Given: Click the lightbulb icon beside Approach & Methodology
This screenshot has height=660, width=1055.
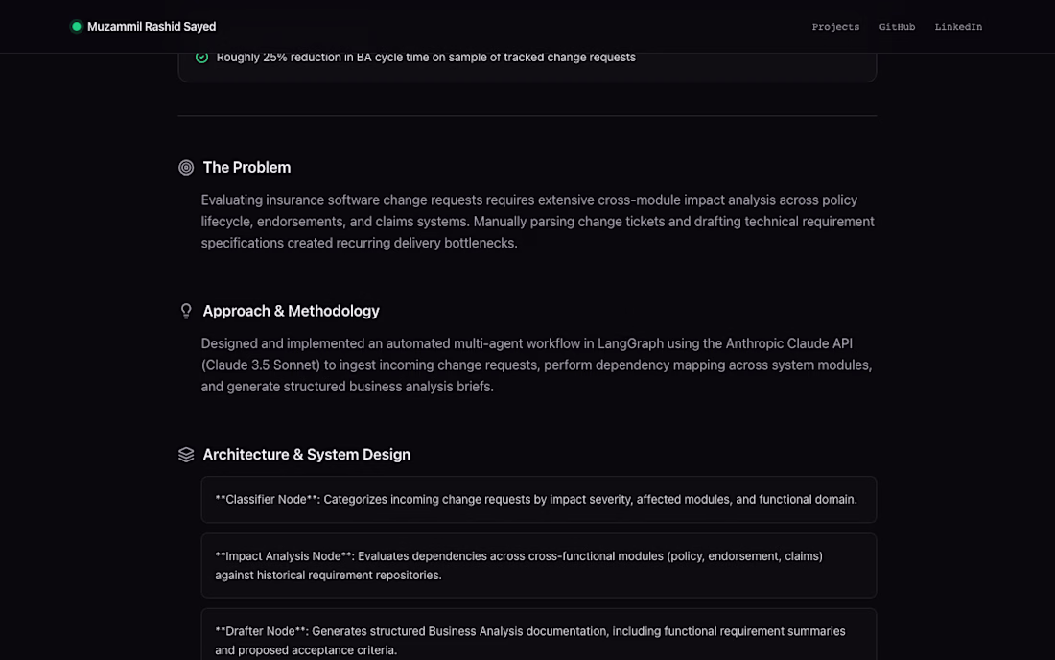Looking at the screenshot, I should (186, 311).
